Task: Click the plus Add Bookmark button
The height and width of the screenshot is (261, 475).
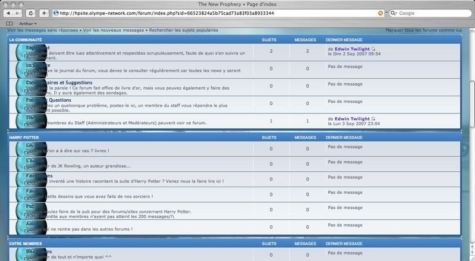Action: (x=44, y=13)
